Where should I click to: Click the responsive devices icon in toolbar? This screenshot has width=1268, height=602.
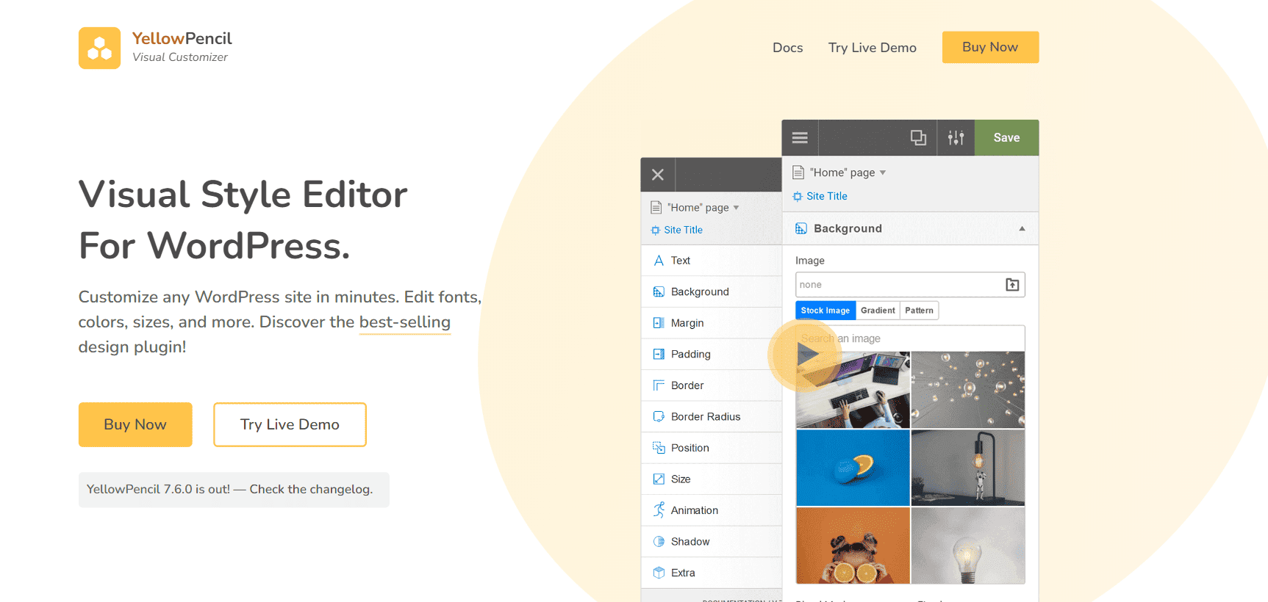(918, 137)
